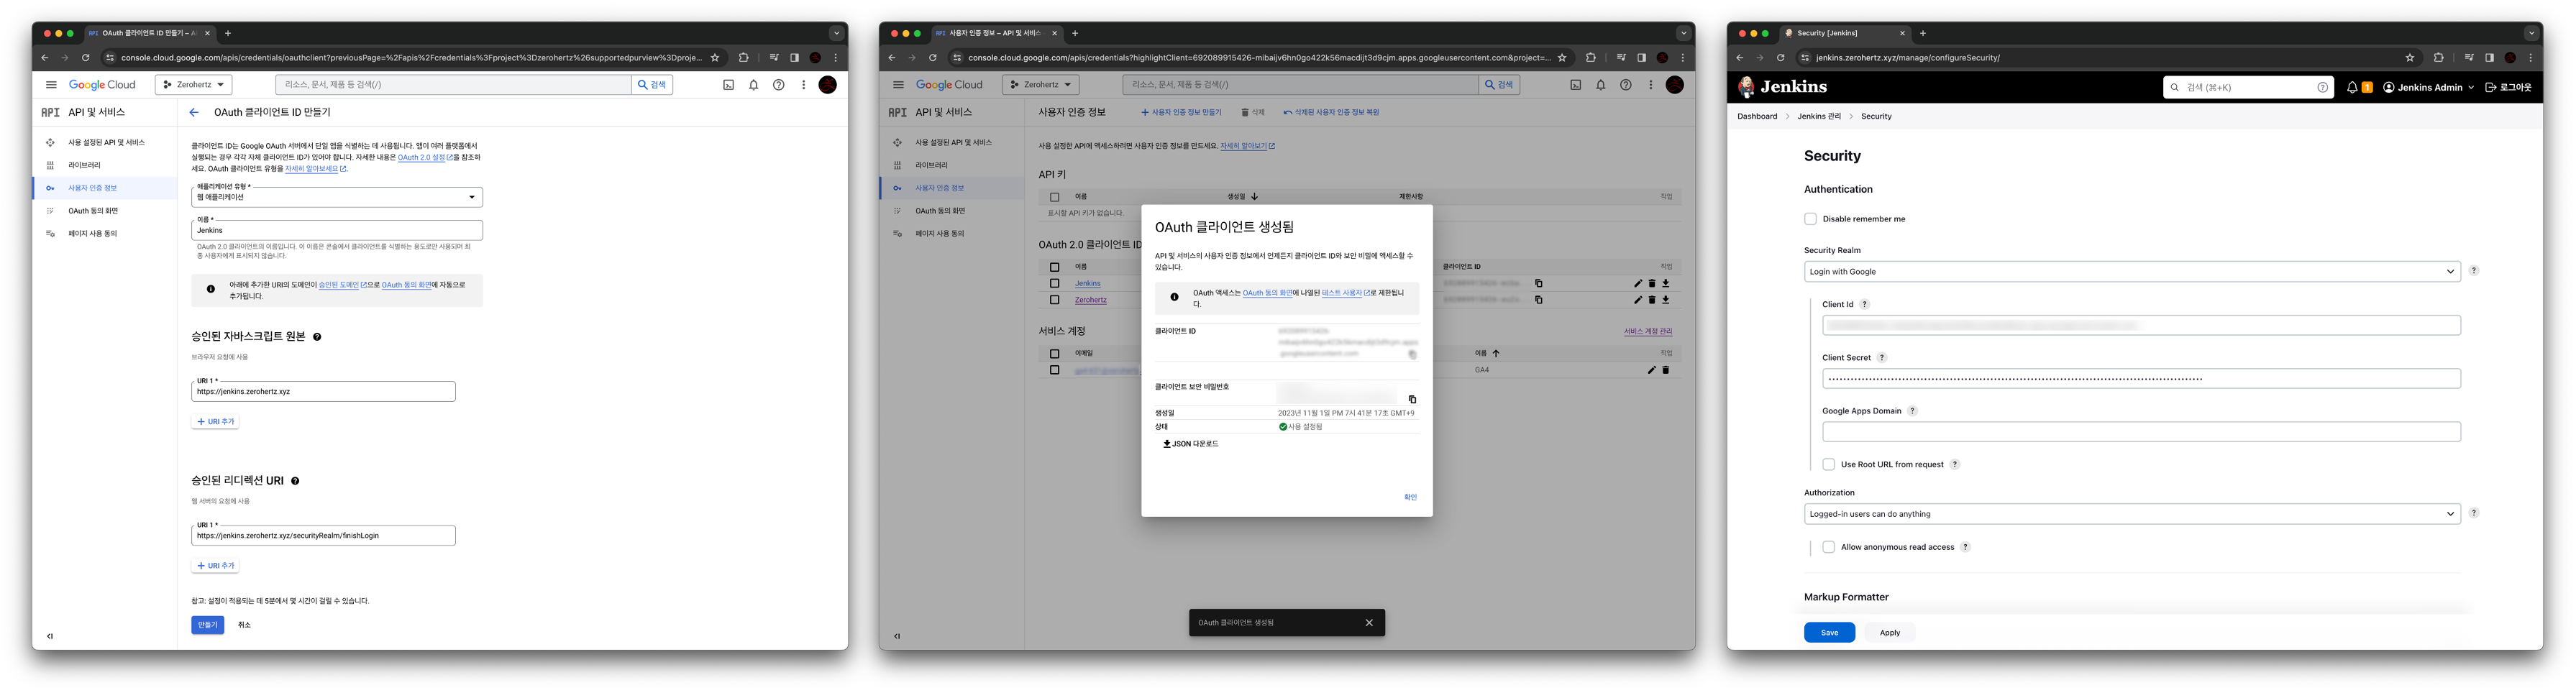2576x693 pixels.
Task: Delete trash icon on Jenkins OAuth client row
Action: (x=1651, y=283)
